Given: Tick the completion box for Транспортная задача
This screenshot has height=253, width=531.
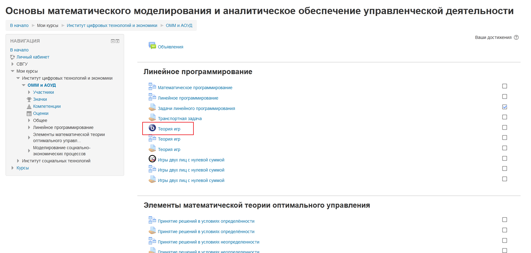Looking at the screenshot, I should (504, 117).
